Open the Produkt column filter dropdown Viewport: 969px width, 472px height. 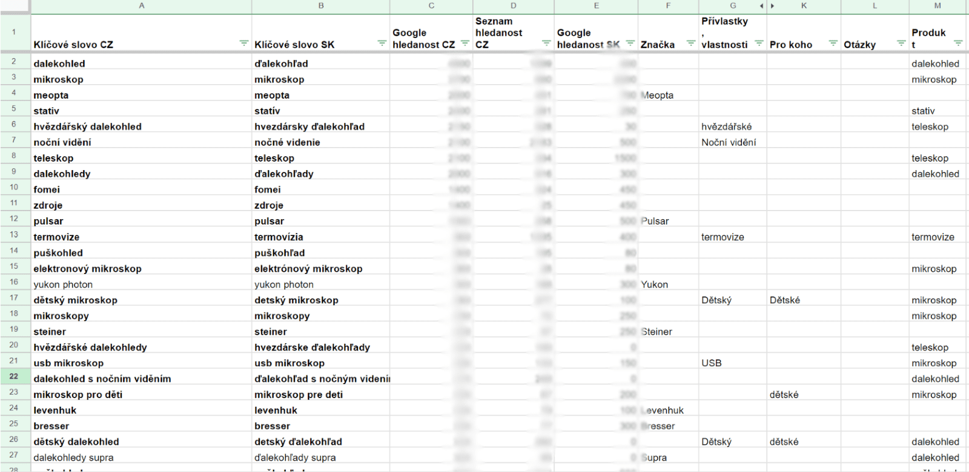(x=957, y=44)
